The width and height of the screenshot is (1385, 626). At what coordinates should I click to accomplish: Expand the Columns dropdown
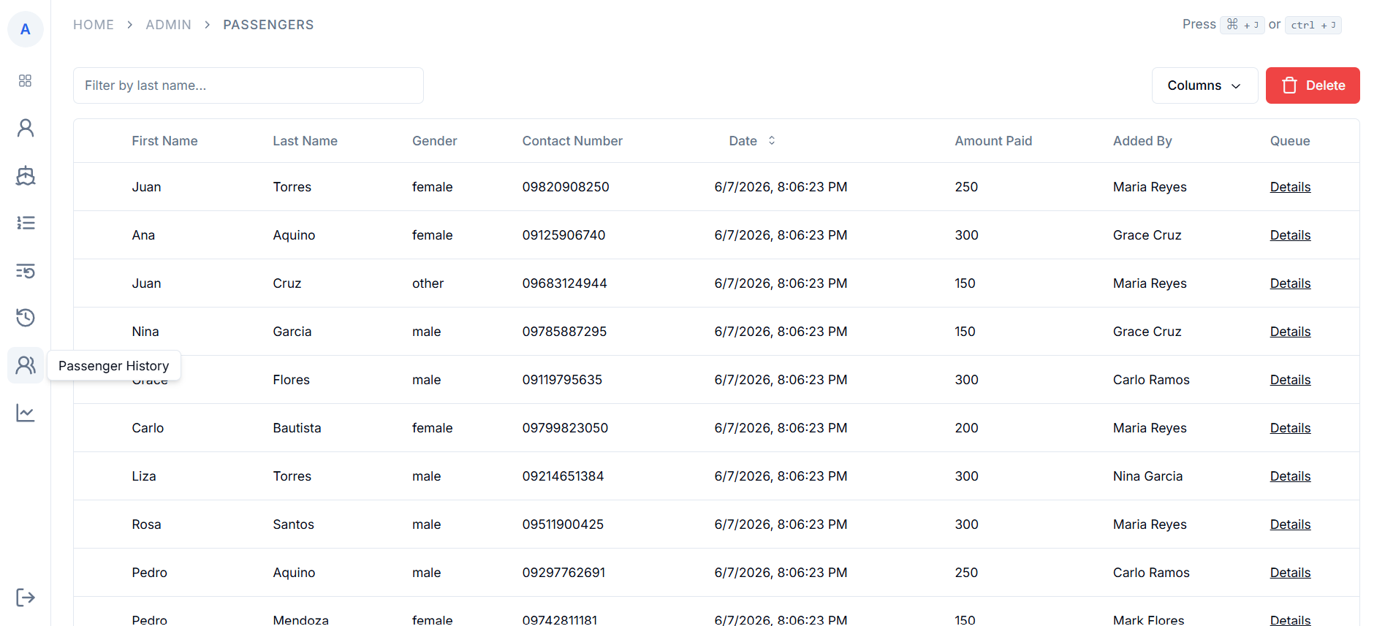[1204, 85]
